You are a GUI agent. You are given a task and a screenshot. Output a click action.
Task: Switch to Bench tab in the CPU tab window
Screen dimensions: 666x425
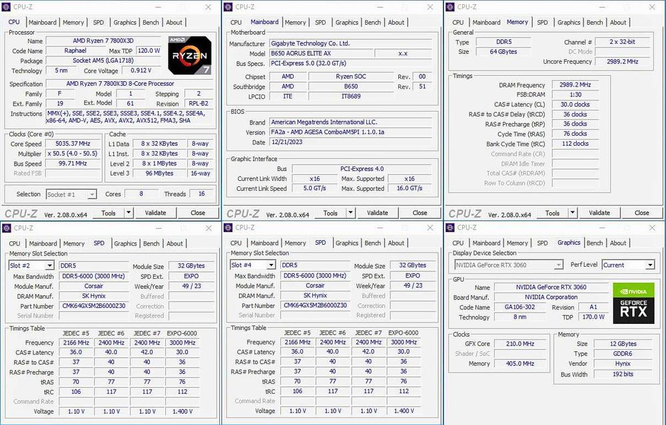pos(151,23)
